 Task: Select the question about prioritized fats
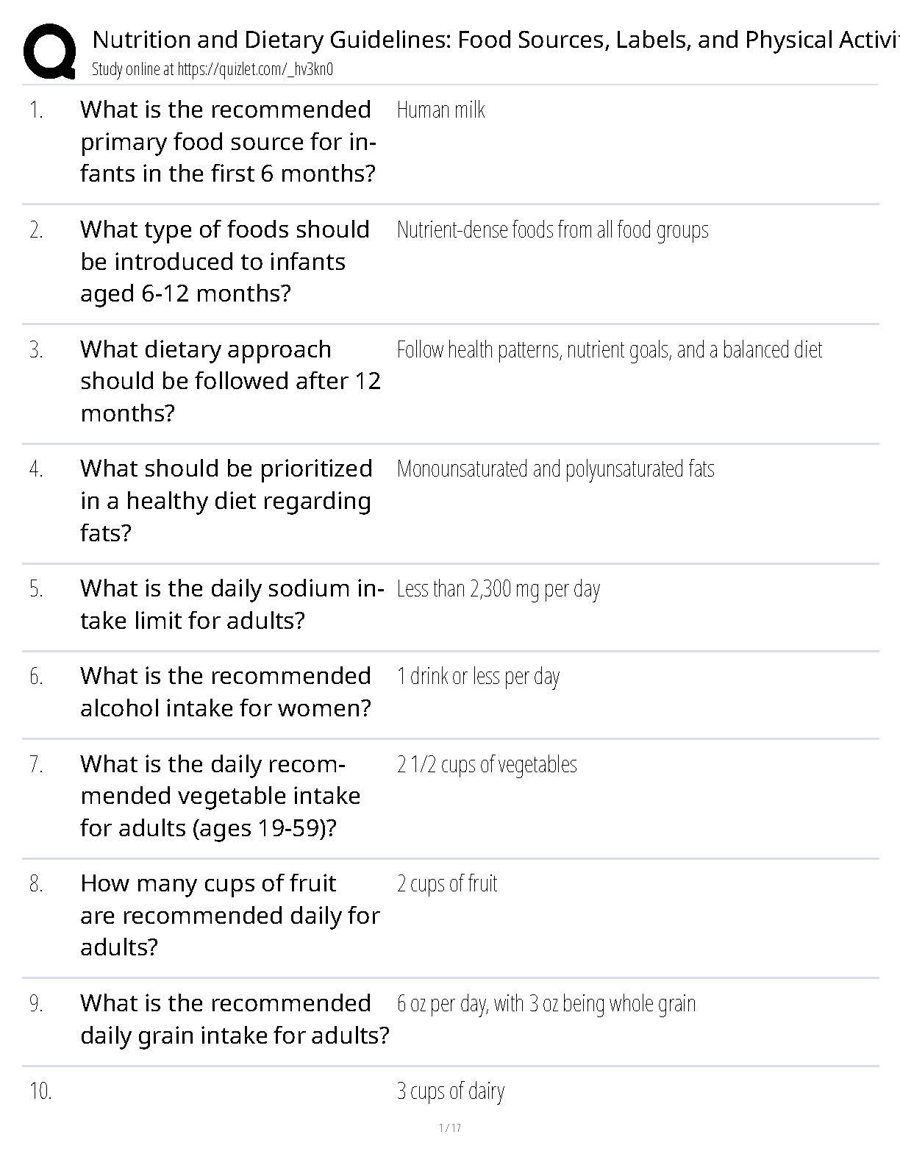tap(226, 500)
